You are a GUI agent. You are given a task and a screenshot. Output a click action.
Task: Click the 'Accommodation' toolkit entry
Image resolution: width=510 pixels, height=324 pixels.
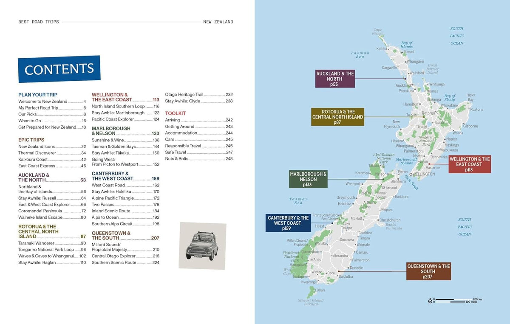coord(199,133)
